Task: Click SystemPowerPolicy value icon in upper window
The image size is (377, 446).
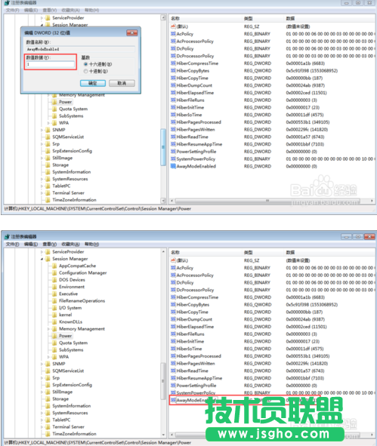Action: point(173,159)
